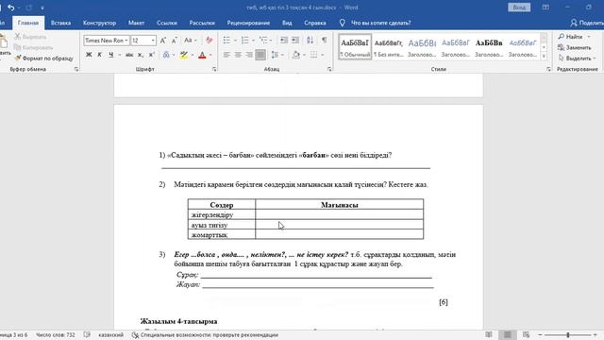604x340 pixels.
Task: Open the Вид tab
Action: pos(287,23)
